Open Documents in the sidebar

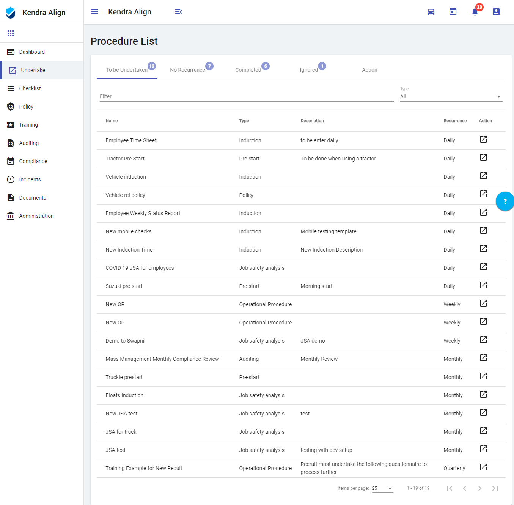[42, 198]
